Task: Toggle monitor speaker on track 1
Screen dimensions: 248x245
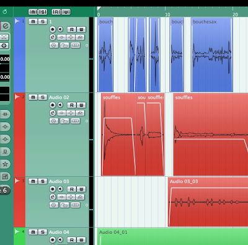Action: pyautogui.click(x=60, y=29)
